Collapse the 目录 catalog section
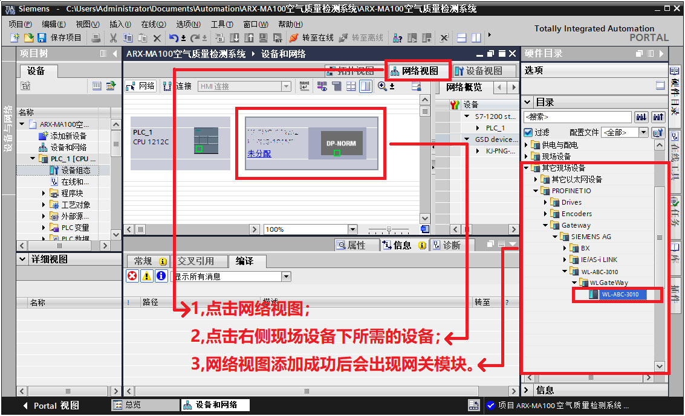685x416 pixels. [x=527, y=102]
